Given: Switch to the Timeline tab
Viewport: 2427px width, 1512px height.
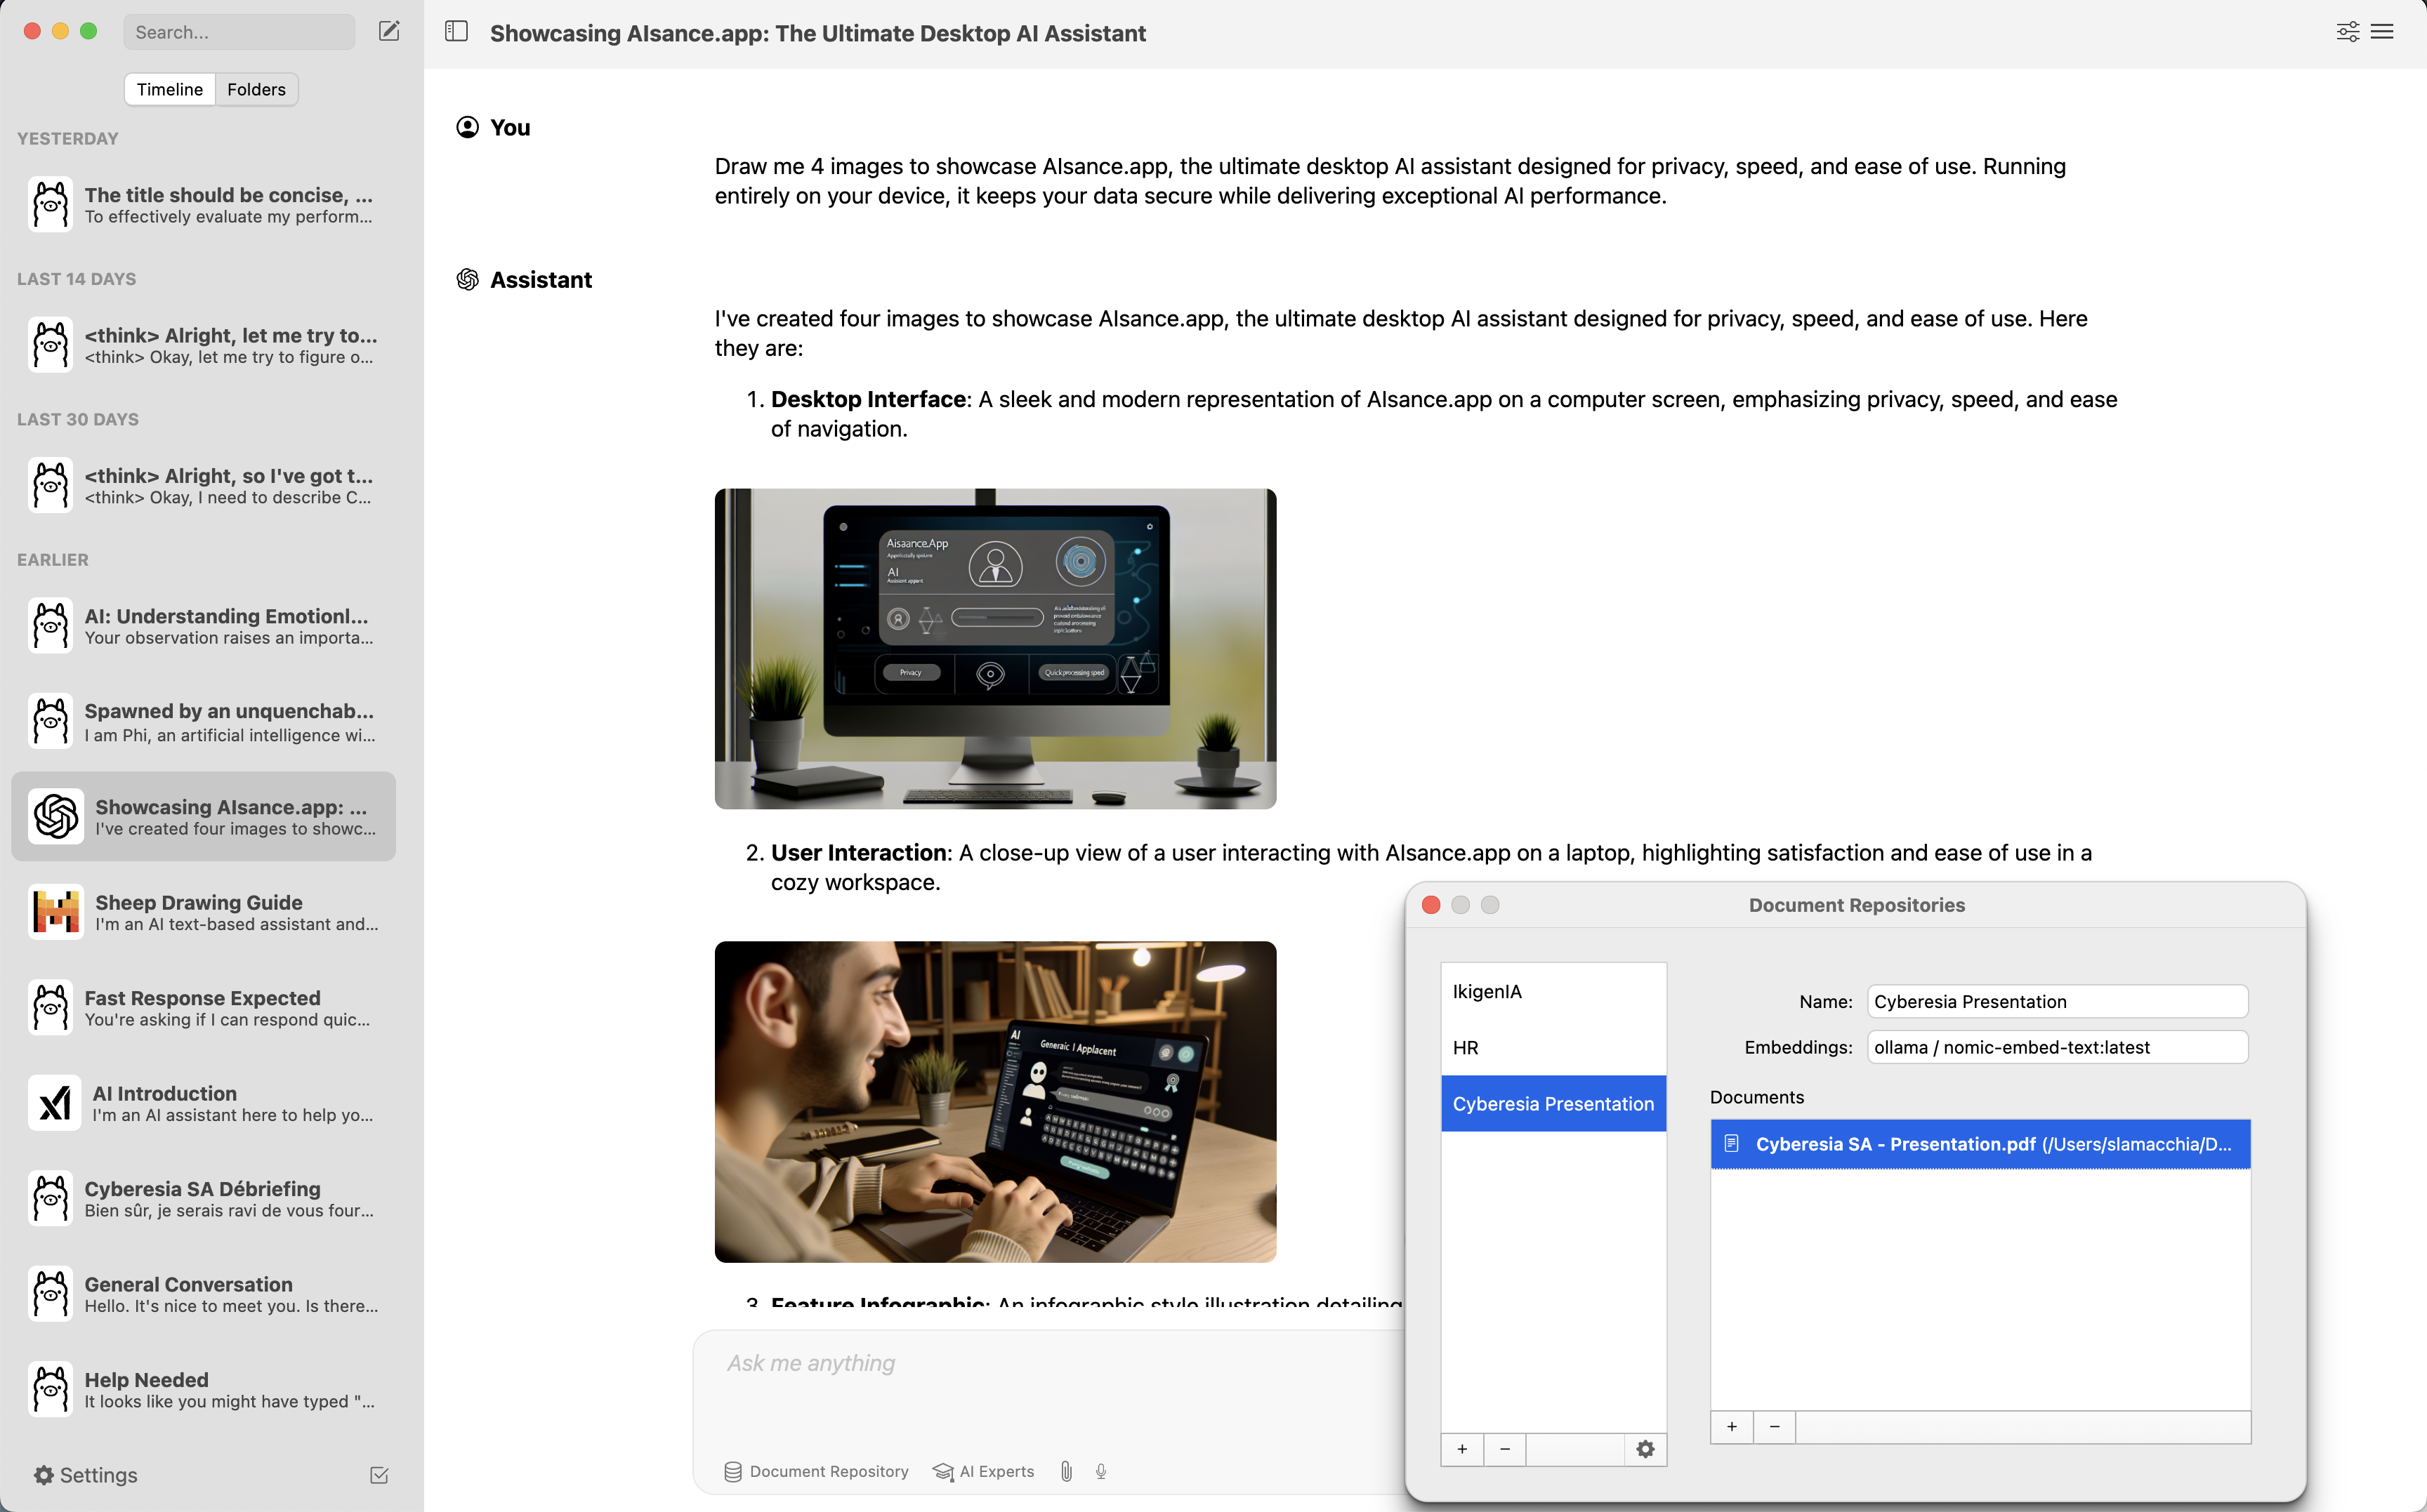Looking at the screenshot, I should (169, 89).
